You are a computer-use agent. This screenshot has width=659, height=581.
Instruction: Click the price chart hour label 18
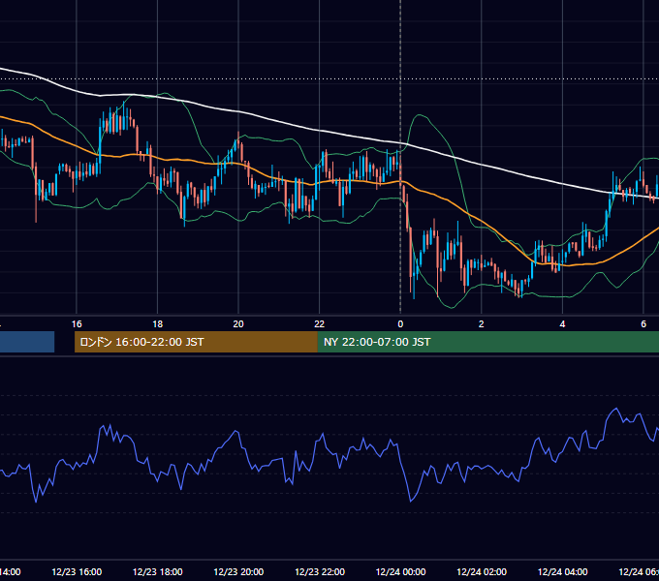(x=158, y=324)
